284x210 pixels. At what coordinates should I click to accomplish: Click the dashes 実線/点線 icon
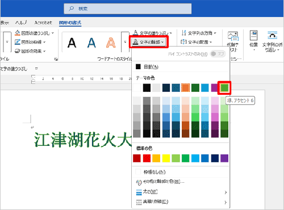[139, 202]
